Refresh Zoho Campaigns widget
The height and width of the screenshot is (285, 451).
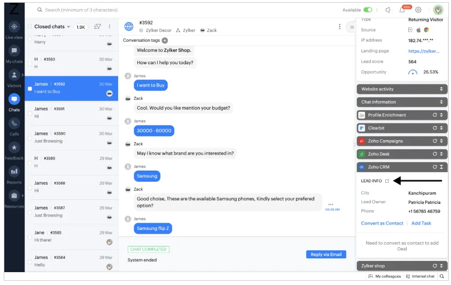point(435,141)
